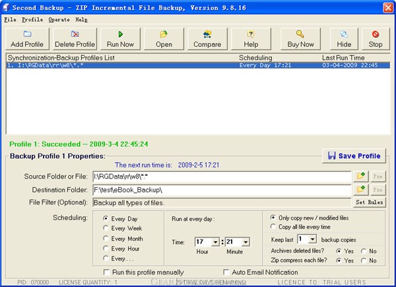Select Every Day scheduling option
396x287 pixels.
[121, 219]
